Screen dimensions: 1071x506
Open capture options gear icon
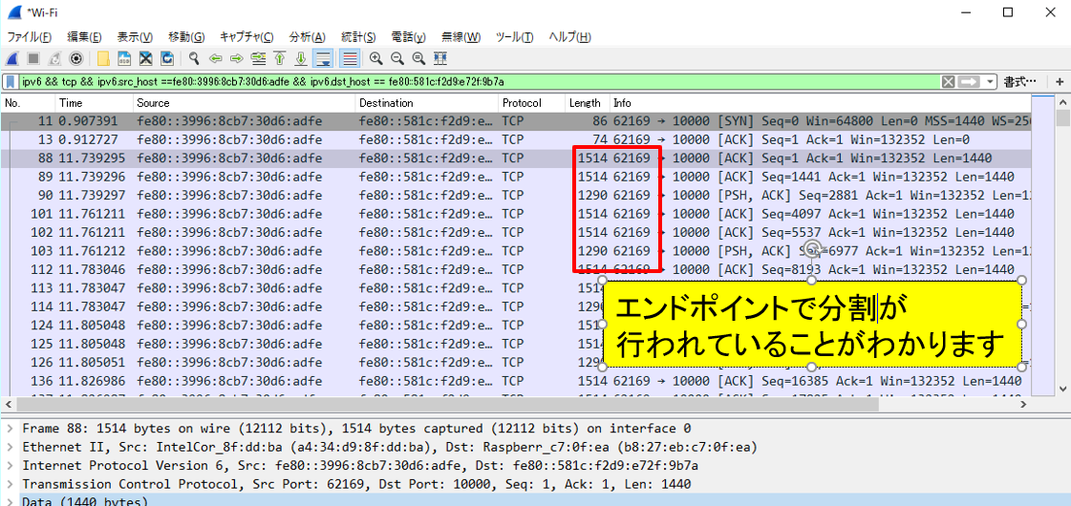tap(76, 58)
